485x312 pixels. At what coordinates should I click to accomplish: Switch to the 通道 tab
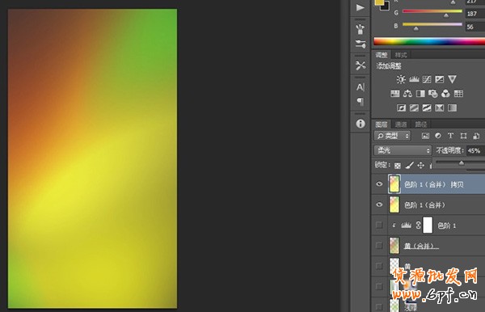(401, 124)
